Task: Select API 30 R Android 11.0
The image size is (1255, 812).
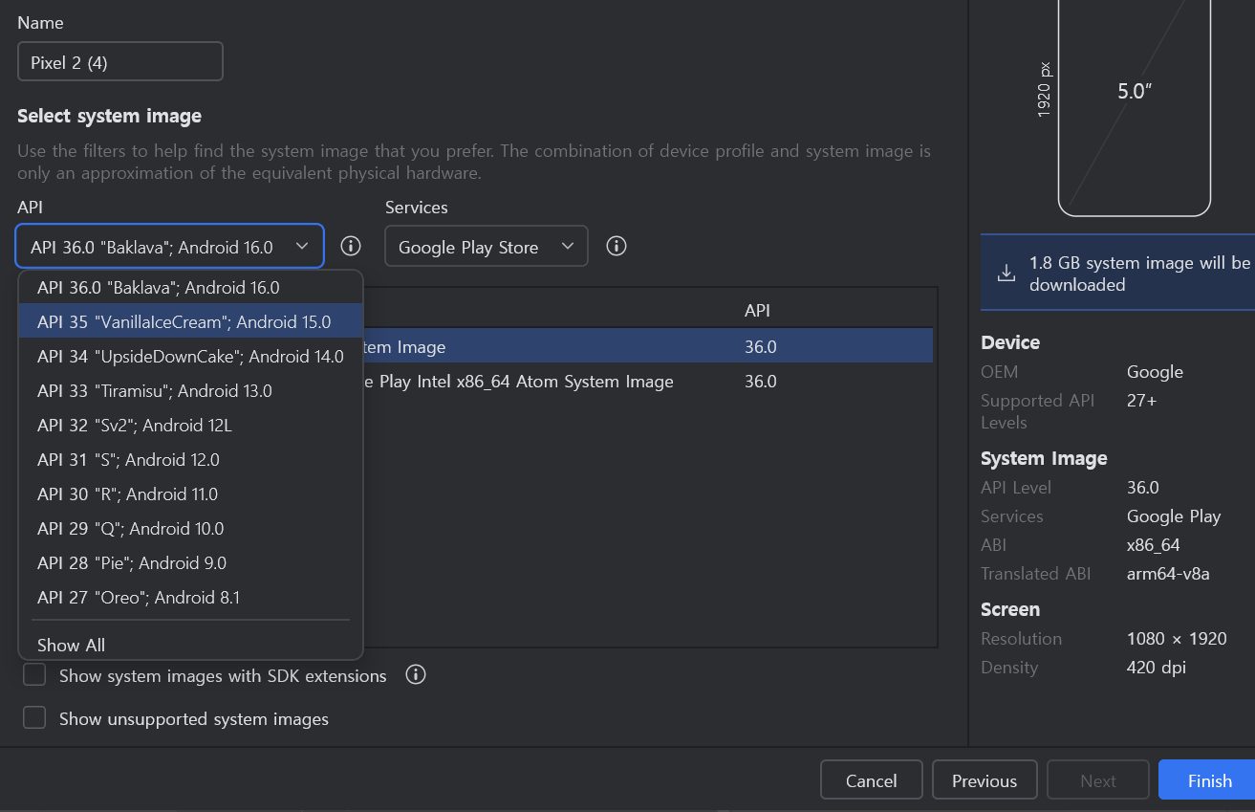Action: (x=127, y=494)
